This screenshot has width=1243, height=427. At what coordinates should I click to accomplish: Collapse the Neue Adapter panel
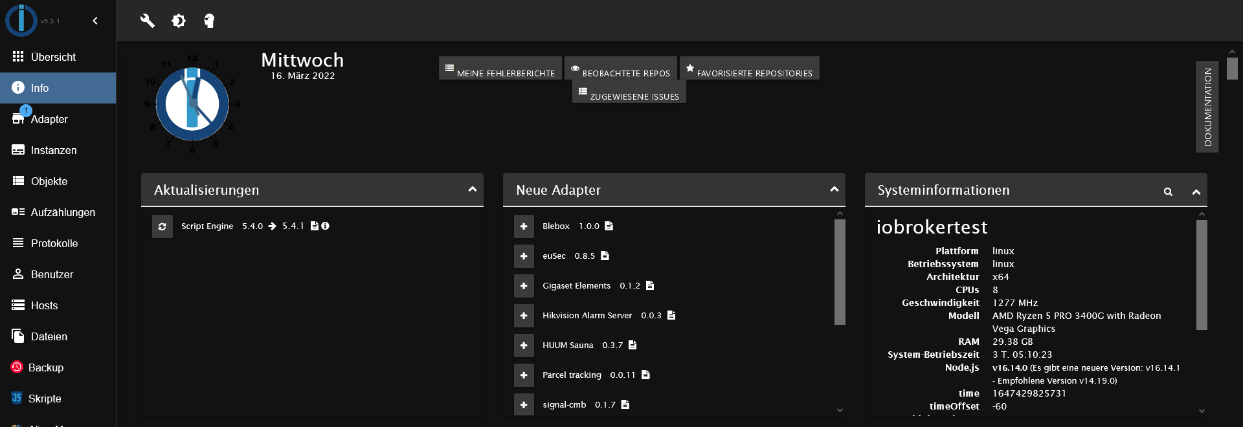click(x=834, y=190)
